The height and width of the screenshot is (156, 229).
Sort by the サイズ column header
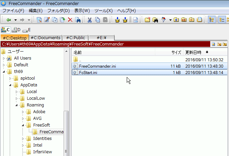click(169, 52)
